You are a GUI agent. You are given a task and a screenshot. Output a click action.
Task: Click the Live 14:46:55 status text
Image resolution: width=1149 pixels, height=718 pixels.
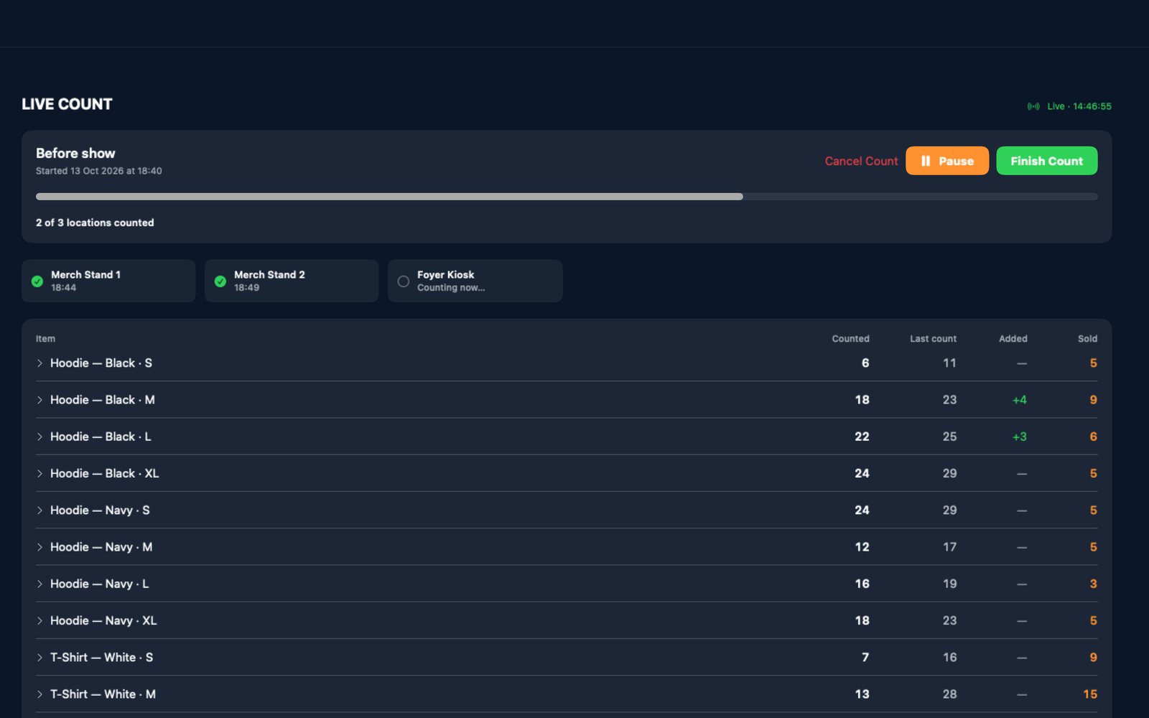1079,106
